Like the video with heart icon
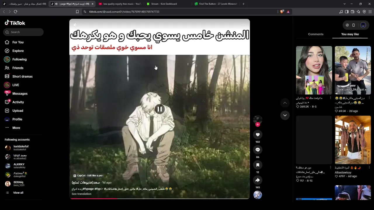Screen dimensions: 374x210 [x=258, y=134]
